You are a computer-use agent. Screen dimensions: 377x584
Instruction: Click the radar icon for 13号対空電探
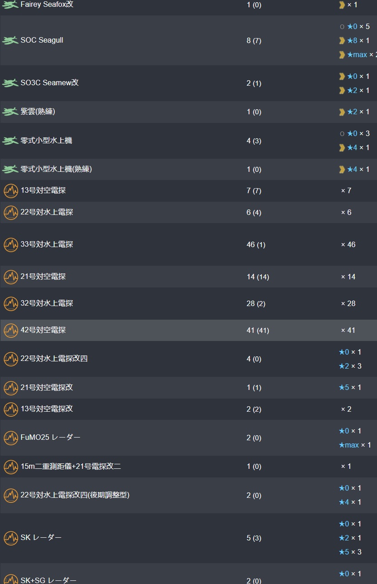(x=11, y=191)
